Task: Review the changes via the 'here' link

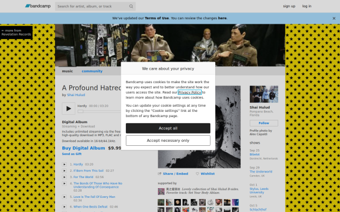Action: (x=222, y=18)
